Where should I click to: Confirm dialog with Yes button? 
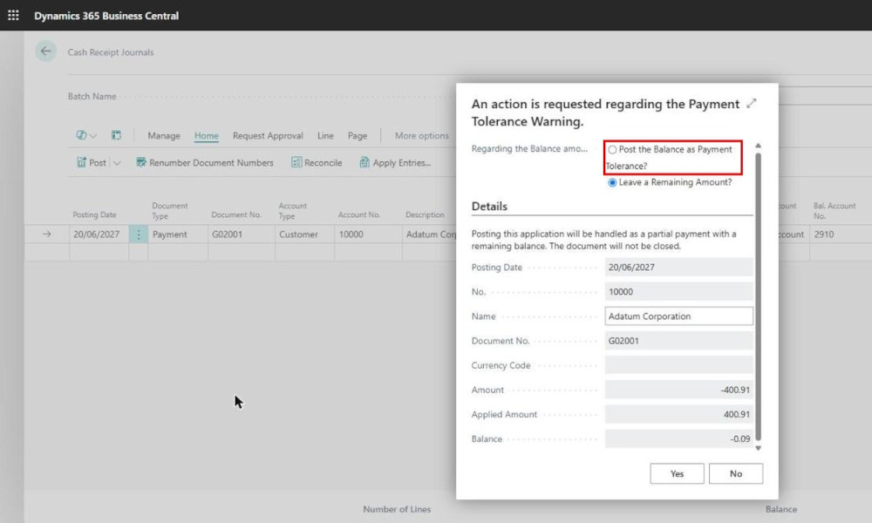(x=677, y=473)
